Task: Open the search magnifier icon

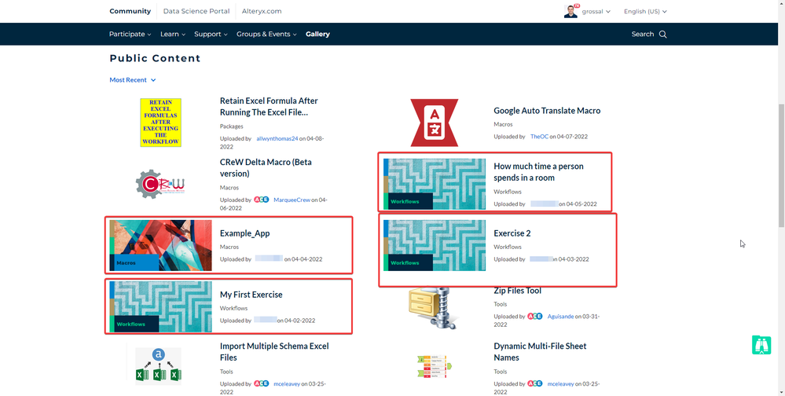Action: [x=663, y=34]
